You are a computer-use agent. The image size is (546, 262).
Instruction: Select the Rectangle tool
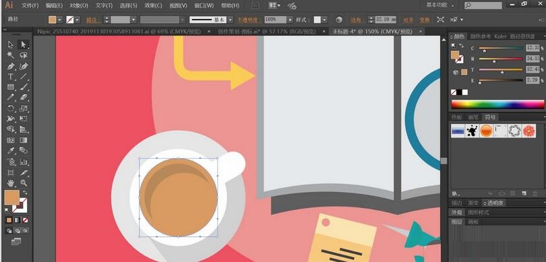click(x=11, y=87)
